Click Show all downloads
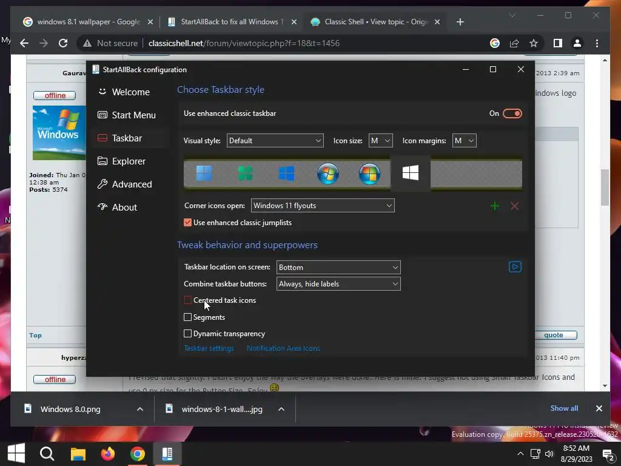 564,408
